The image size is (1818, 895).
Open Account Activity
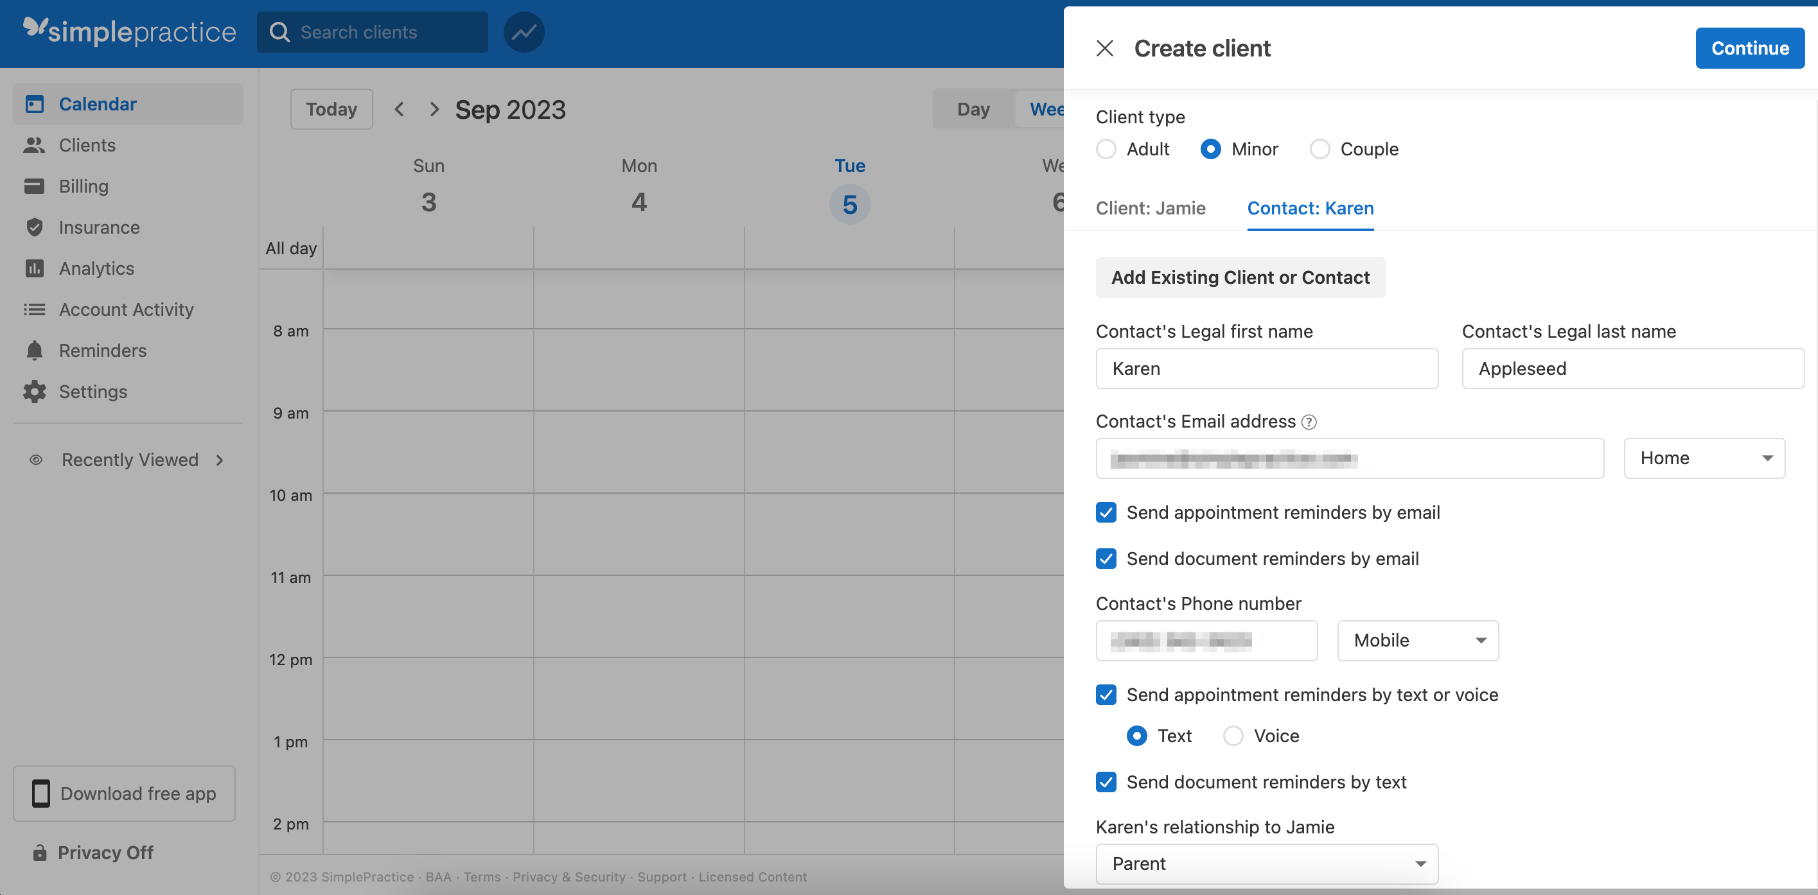[x=126, y=309]
